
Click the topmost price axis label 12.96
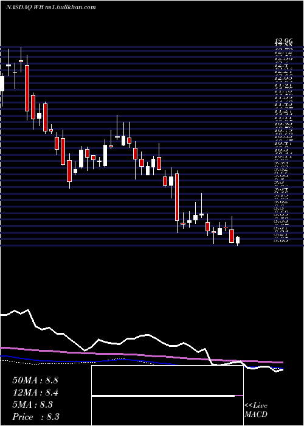click(x=284, y=41)
